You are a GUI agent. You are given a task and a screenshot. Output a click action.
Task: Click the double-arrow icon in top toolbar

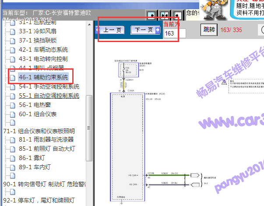pos(165,15)
